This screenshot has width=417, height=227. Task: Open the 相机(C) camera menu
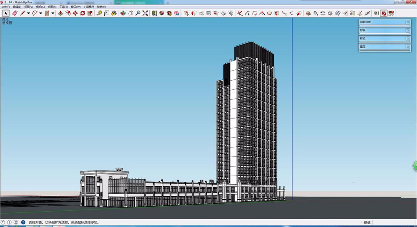pos(40,7)
